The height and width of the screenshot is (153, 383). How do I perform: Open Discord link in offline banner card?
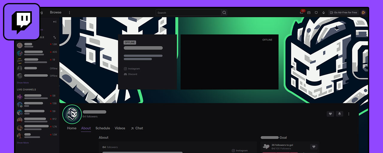[x=130, y=74]
